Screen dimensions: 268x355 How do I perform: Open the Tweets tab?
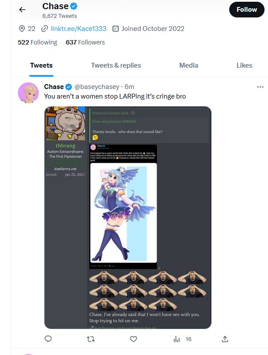tap(41, 65)
